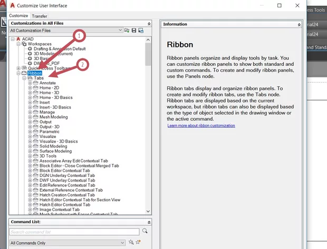
Task: Select Hatch Editor Contextual Tab for Section View
Action: 80,200
